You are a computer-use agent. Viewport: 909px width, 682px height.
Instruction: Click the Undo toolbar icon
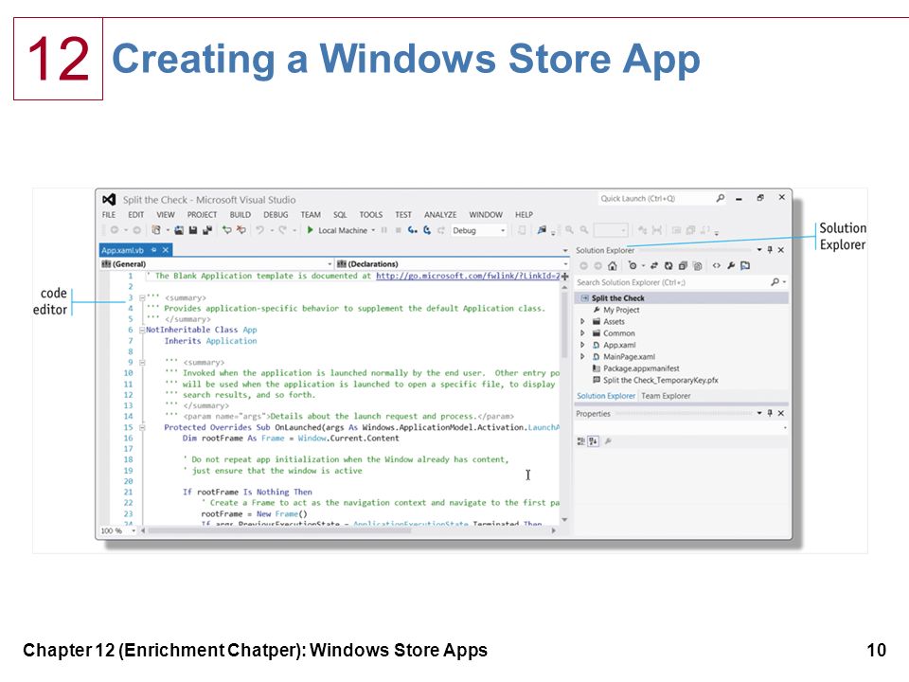259,230
